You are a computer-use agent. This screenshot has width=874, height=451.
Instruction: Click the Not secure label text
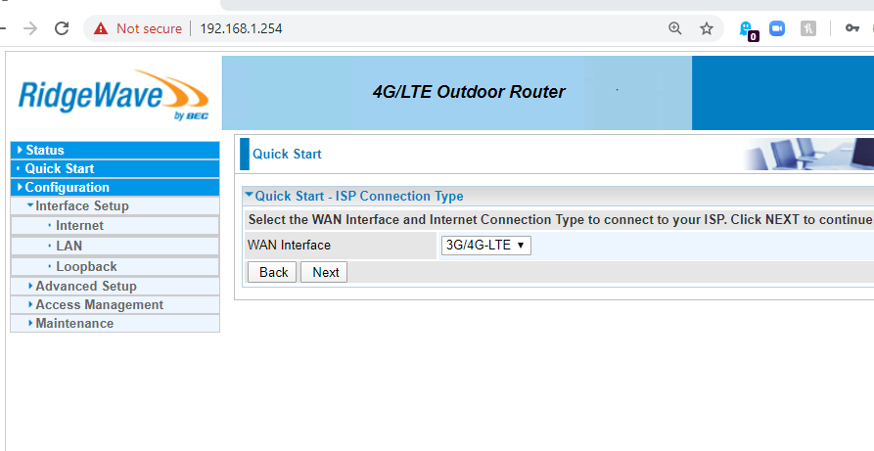click(149, 28)
